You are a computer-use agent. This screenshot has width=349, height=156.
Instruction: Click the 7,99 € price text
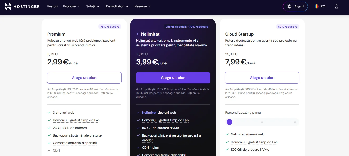(x=236, y=62)
